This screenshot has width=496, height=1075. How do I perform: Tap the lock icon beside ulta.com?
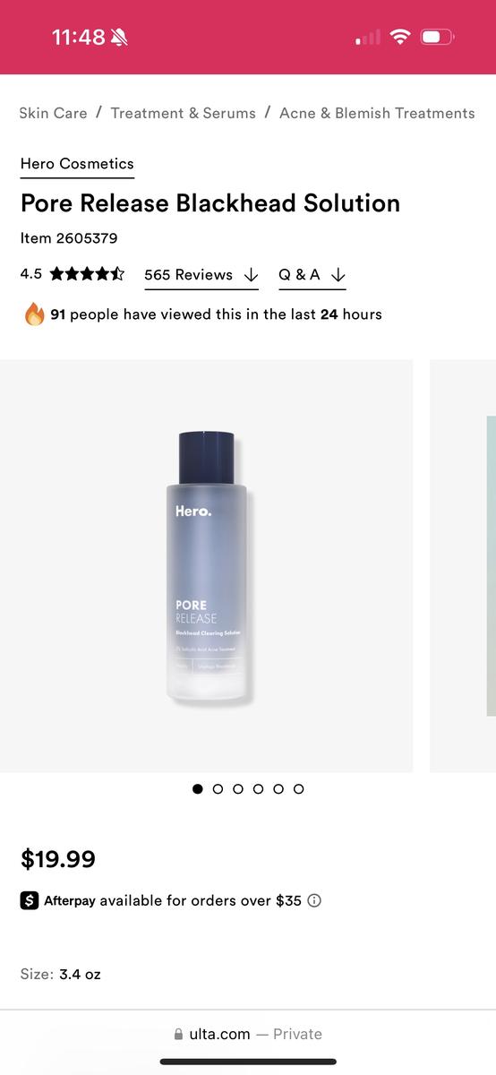[178, 1035]
